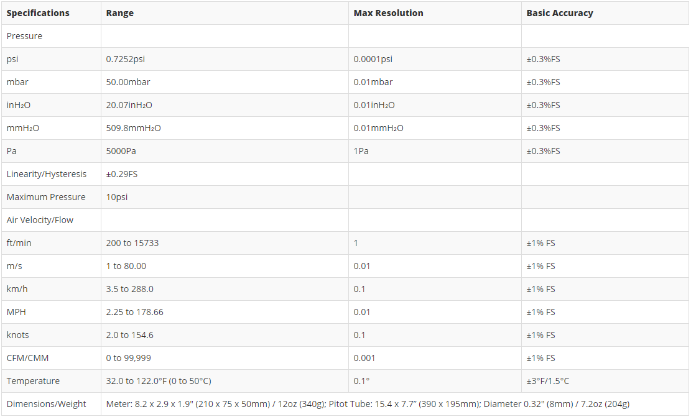691x417 pixels.
Task: Click the 2.25 to 178.66 MPH range
Action: coord(135,312)
